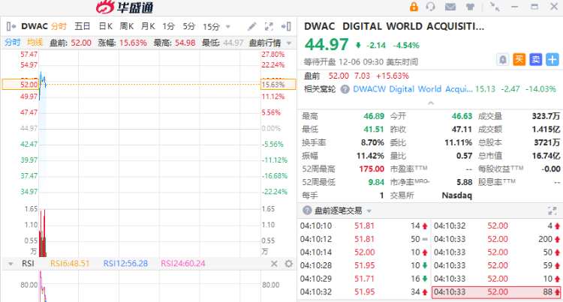Select the 04:10:14 trade at 52.00
Screen dimensions: 563x302
364,253
